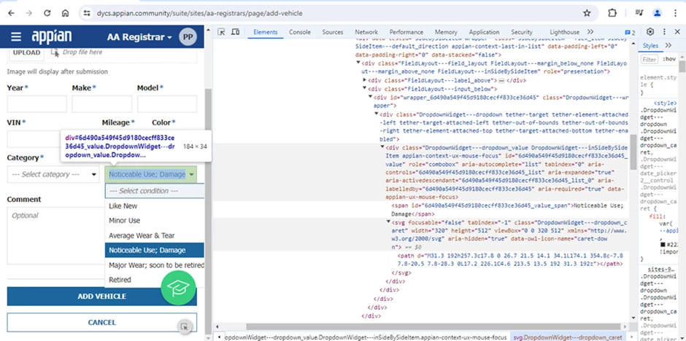Click the green graduation cap help button
686x341 pixels.
click(x=178, y=287)
